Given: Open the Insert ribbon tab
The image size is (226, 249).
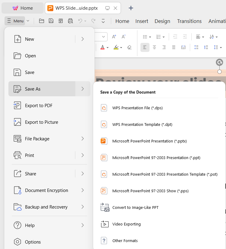Looking at the screenshot, I should (x=142, y=21).
